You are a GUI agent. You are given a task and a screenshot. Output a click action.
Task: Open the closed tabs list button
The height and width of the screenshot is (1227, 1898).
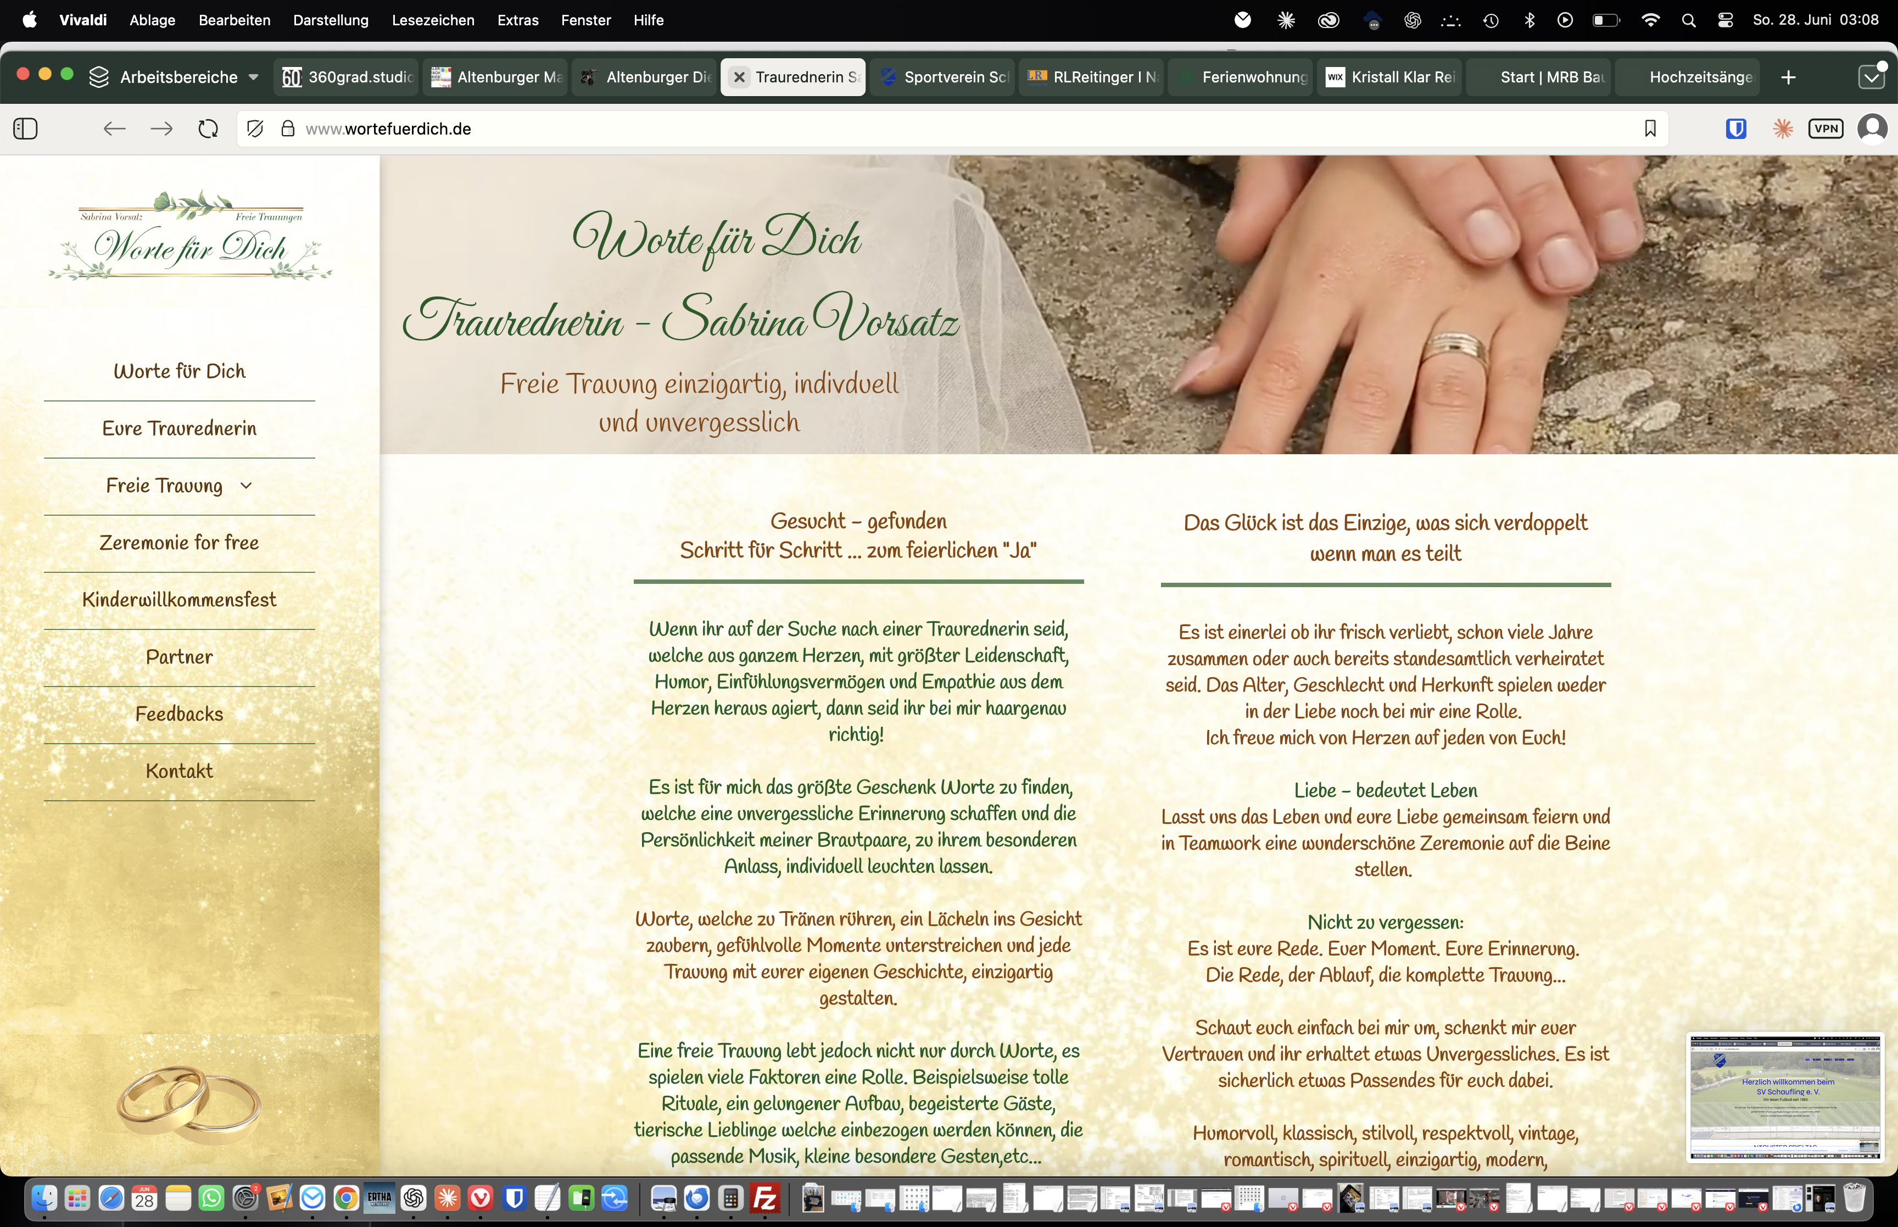point(1872,76)
